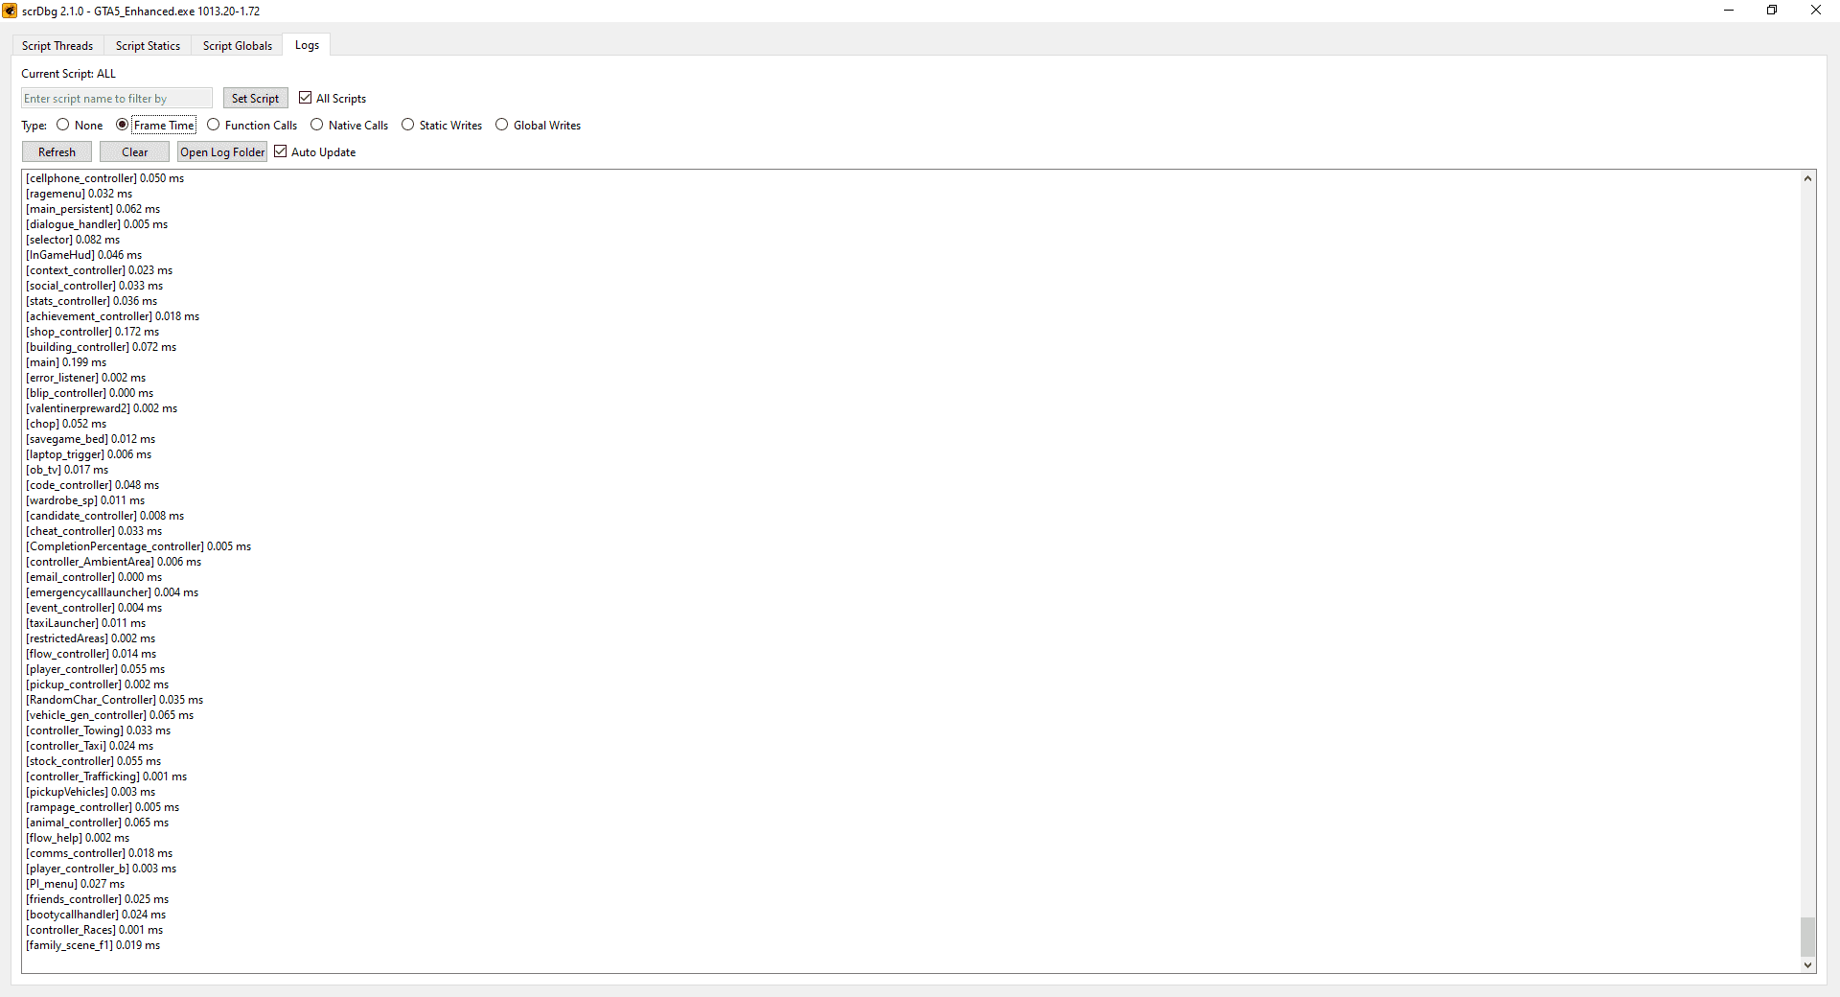
Task: Select the None log type
Action: 62,125
